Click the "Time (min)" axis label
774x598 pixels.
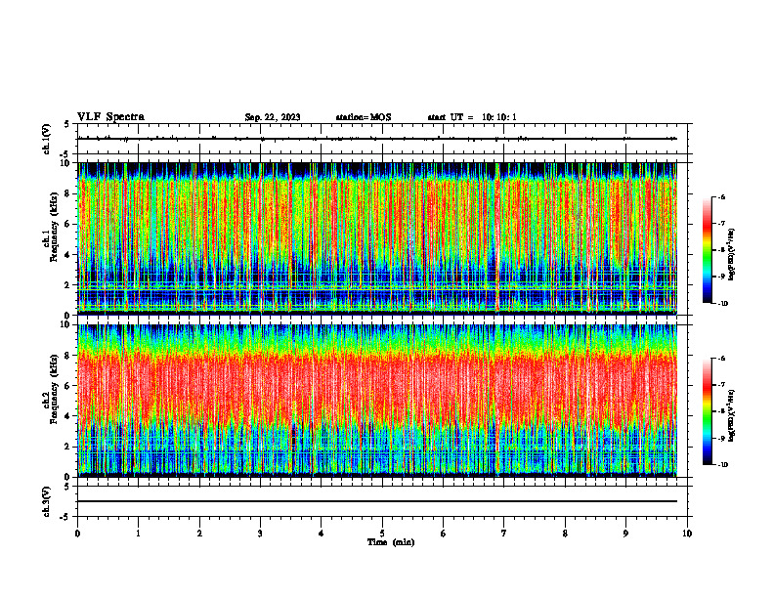391,542
